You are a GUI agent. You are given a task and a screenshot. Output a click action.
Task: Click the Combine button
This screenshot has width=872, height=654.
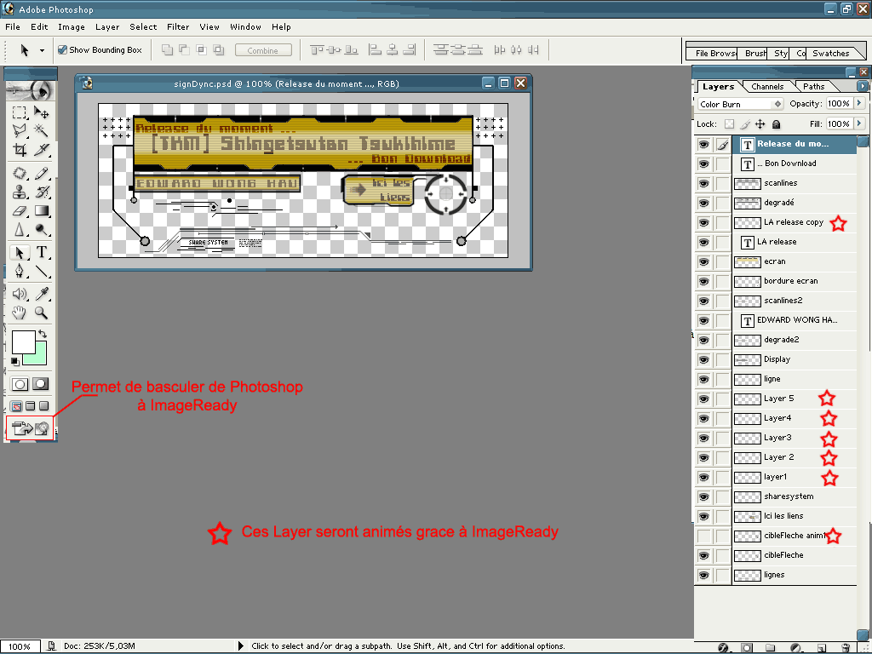263,50
